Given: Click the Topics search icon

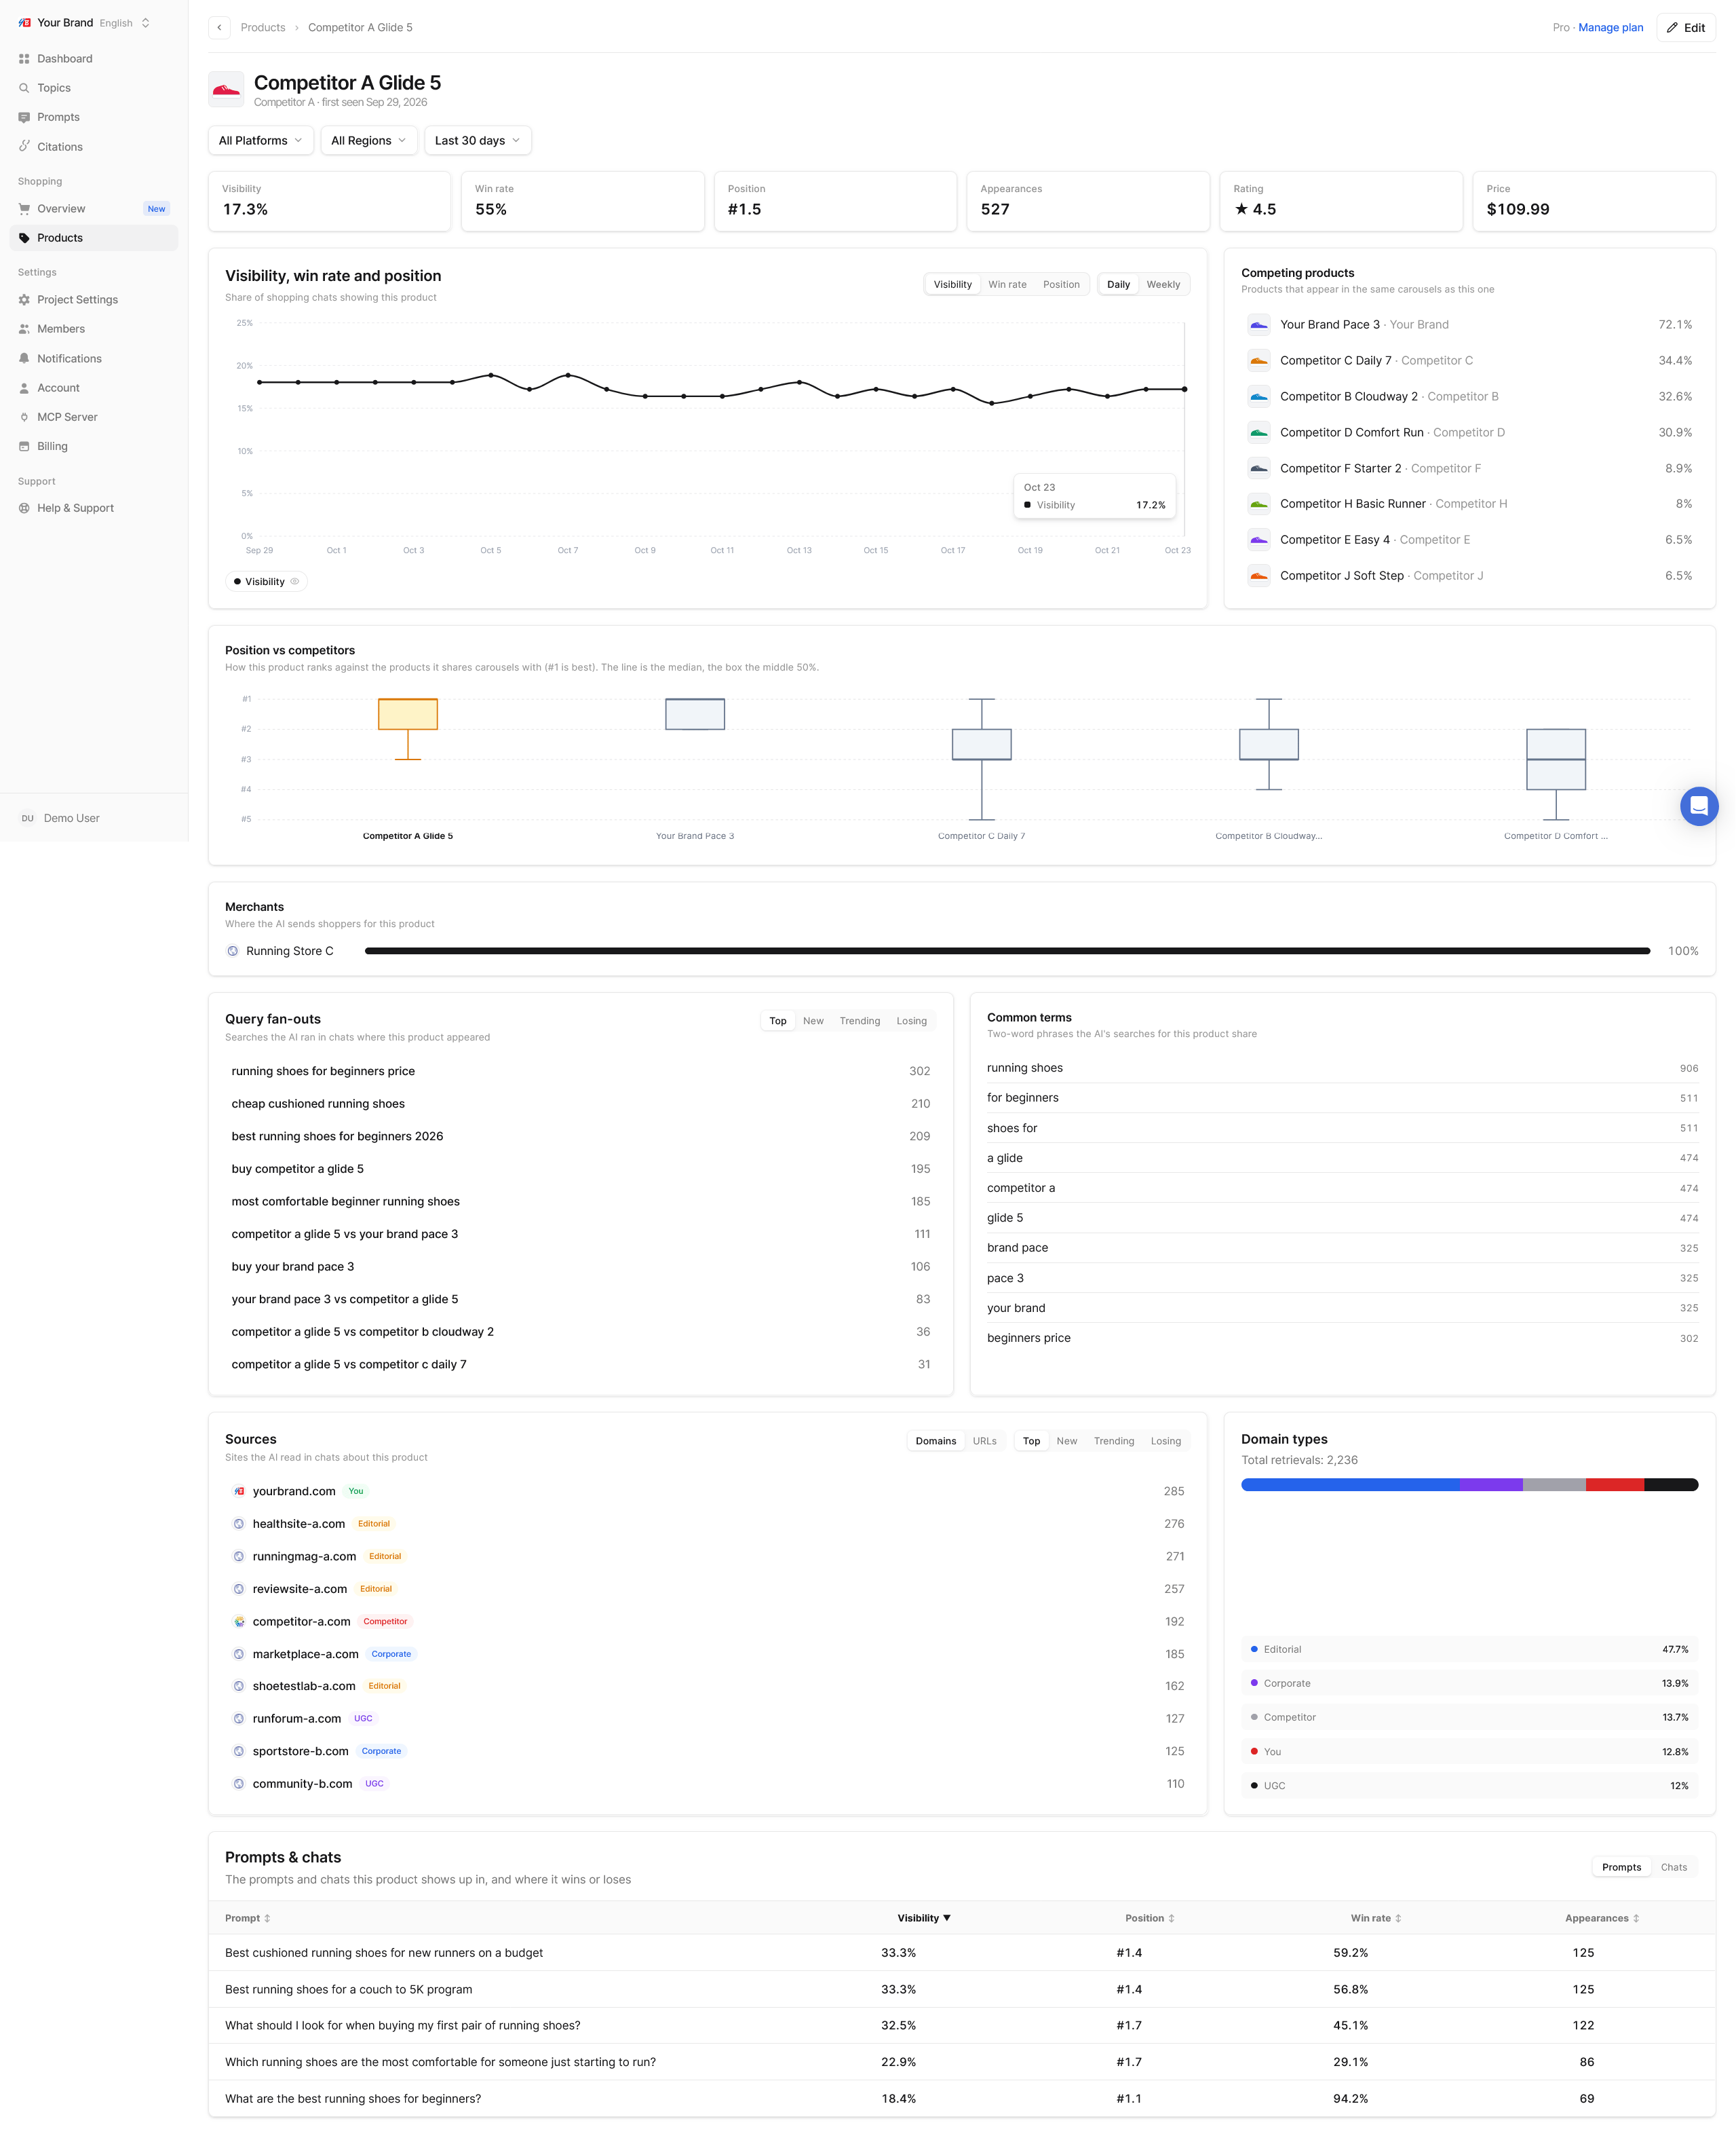Looking at the screenshot, I should [x=24, y=88].
